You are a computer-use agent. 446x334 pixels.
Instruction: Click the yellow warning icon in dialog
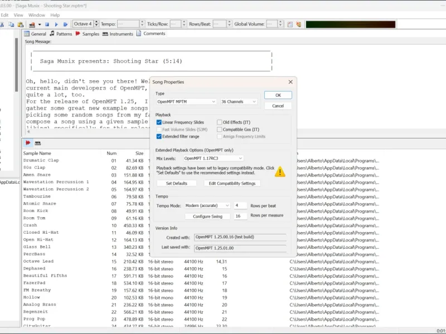tap(280, 171)
